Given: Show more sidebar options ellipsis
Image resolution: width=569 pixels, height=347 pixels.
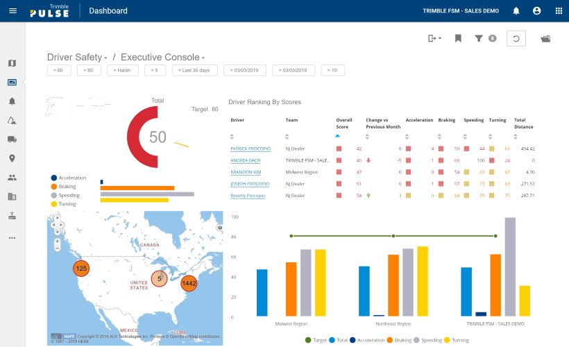Looking at the screenshot, I should click(12, 238).
